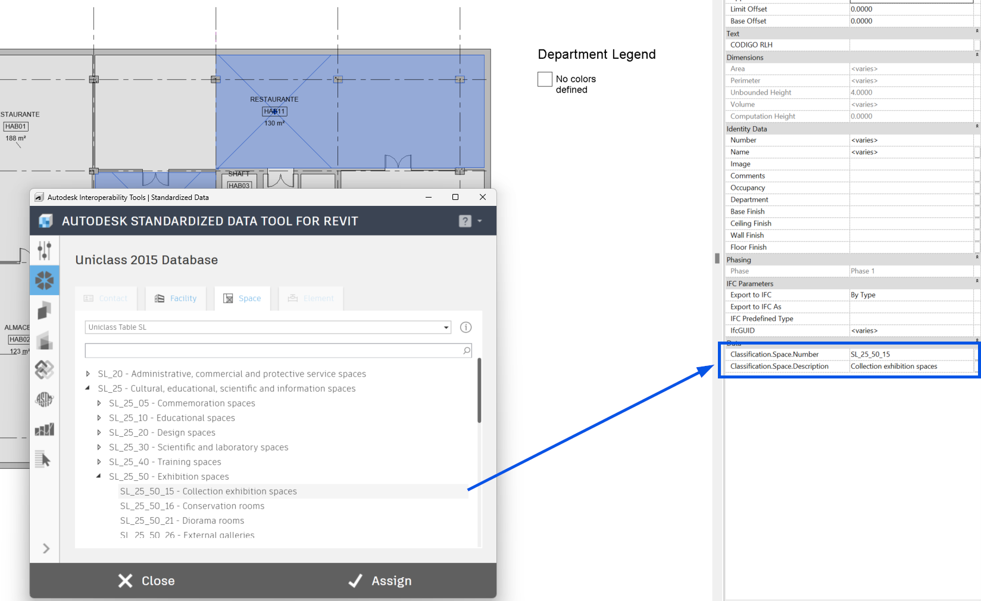Open the list with cursor sidebar icon
This screenshot has width=981, height=601.
pyautogui.click(x=43, y=459)
